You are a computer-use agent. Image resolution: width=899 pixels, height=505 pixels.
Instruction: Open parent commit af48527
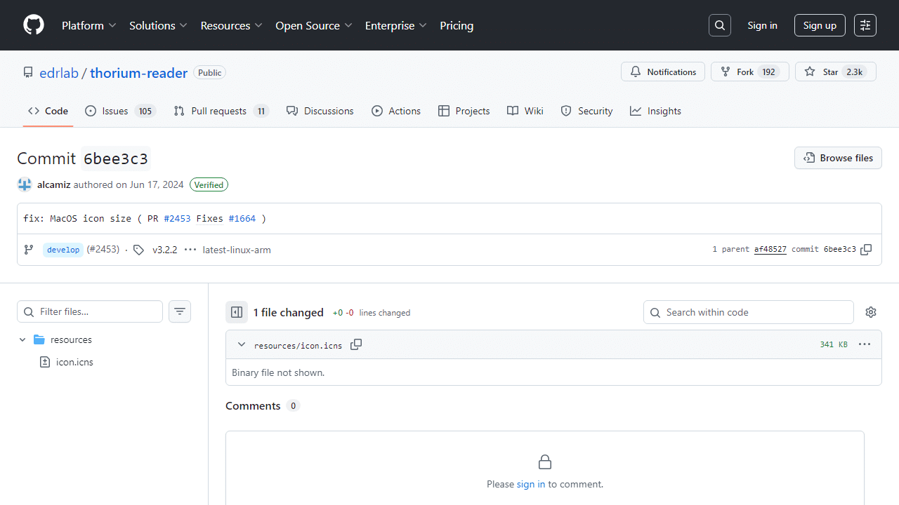pyautogui.click(x=770, y=250)
